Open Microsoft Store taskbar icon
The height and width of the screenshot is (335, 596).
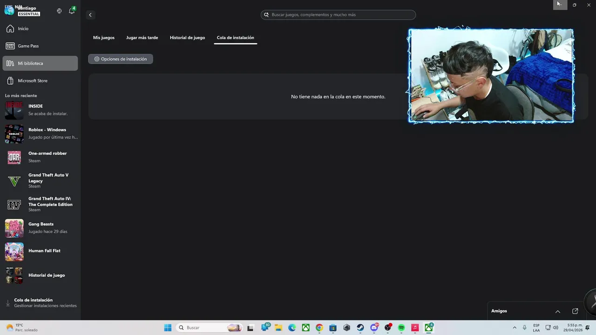(333, 328)
